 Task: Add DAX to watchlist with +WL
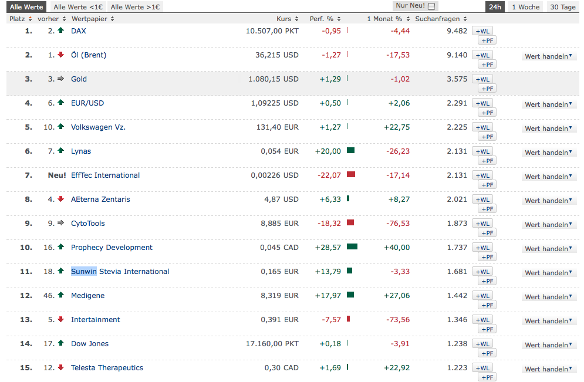(x=482, y=31)
